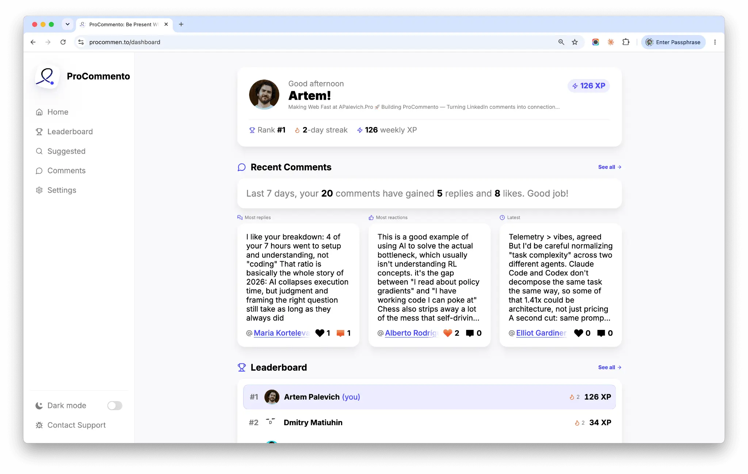Image resolution: width=748 pixels, height=474 pixels.
Task: Open Maria Korteleva's profile link
Action: point(281,333)
